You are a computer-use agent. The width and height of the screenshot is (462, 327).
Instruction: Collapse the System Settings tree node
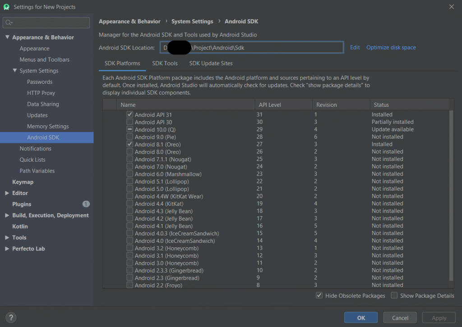(15, 71)
